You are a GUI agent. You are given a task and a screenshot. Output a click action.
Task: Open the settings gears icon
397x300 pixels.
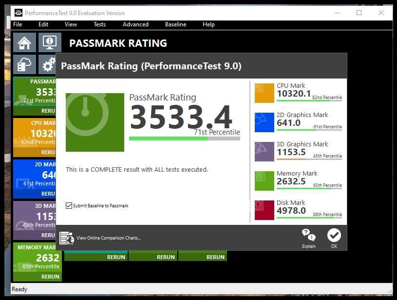pyautogui.click(x=47, y=64)
